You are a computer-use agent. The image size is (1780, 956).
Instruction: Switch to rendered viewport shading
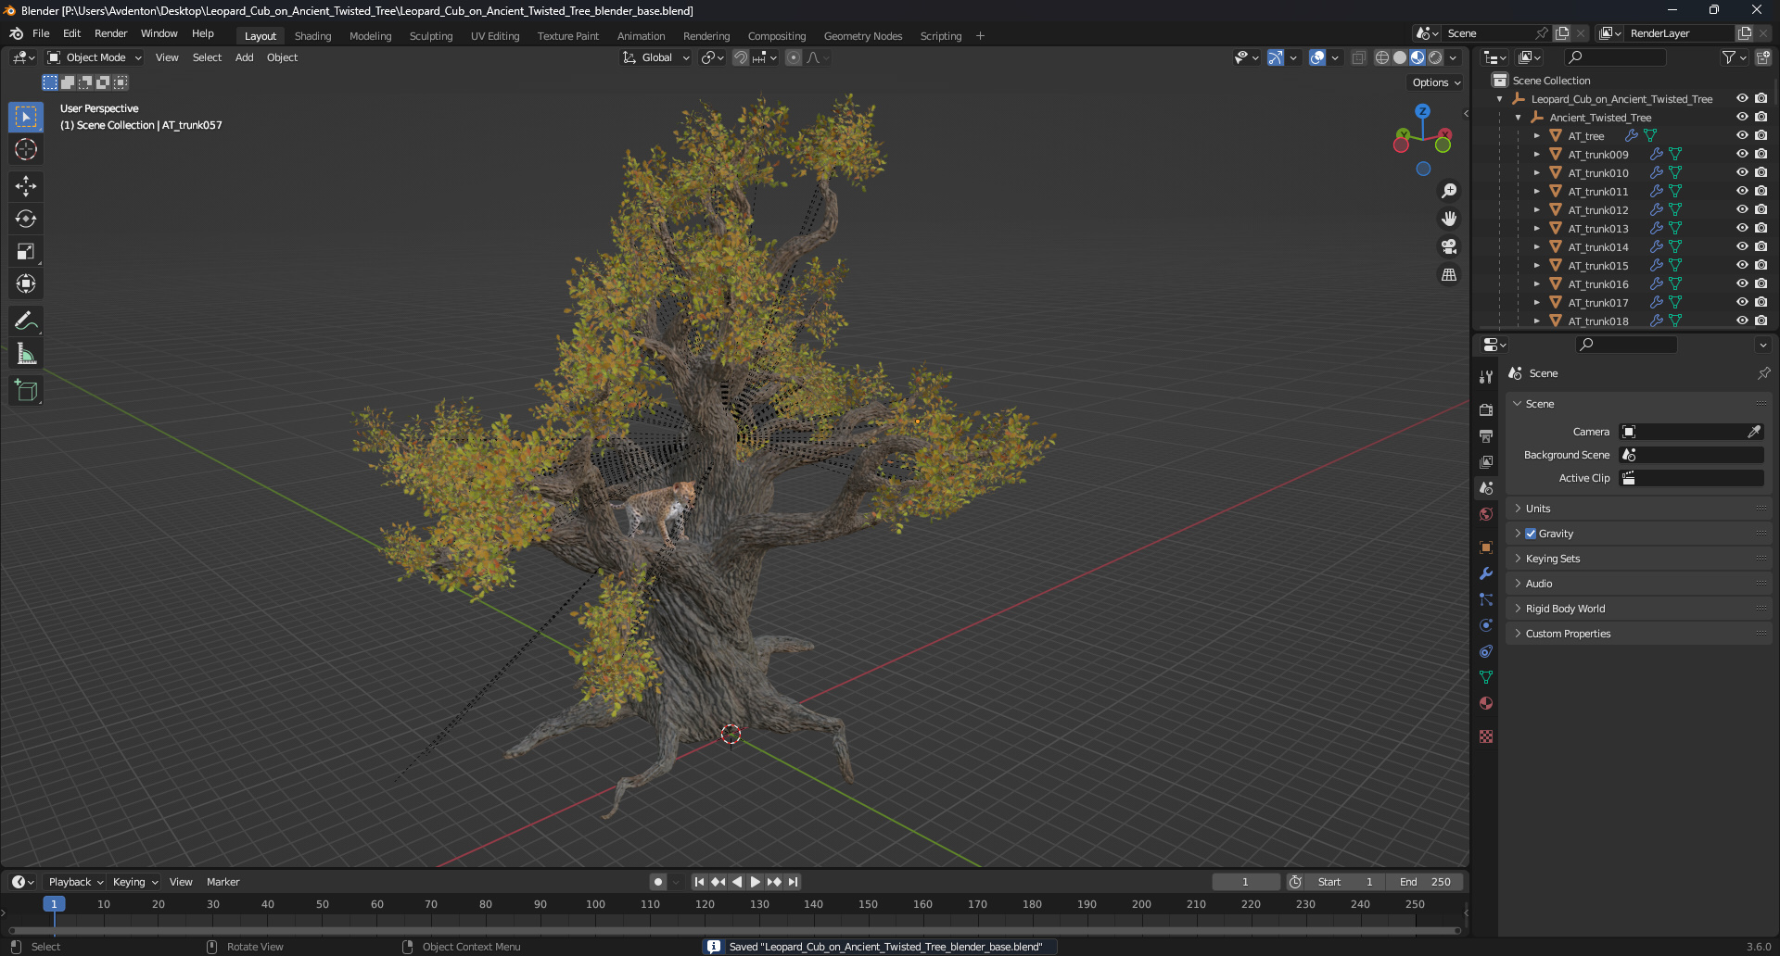click(1435, 57)
